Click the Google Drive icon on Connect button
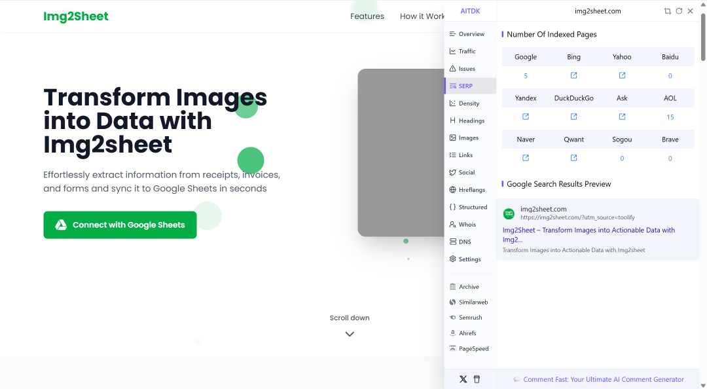Viewport: 707px width, 389px height. coord(61,225)
